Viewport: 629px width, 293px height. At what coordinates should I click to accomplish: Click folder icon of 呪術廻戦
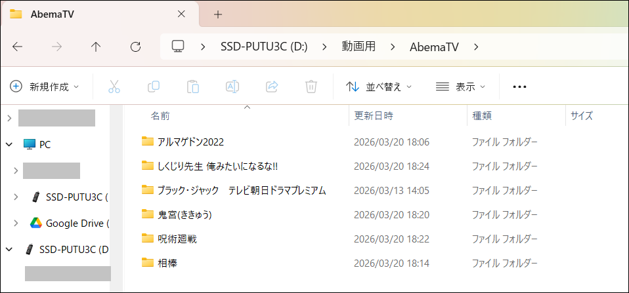(148, 239)
